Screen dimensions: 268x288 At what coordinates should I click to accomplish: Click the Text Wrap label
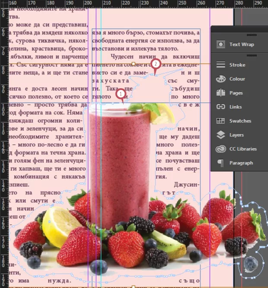(242, 44)
